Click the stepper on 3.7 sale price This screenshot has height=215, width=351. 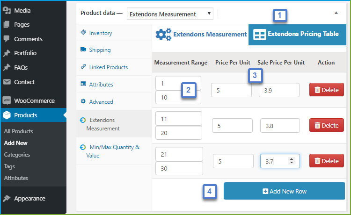point(292,161)
